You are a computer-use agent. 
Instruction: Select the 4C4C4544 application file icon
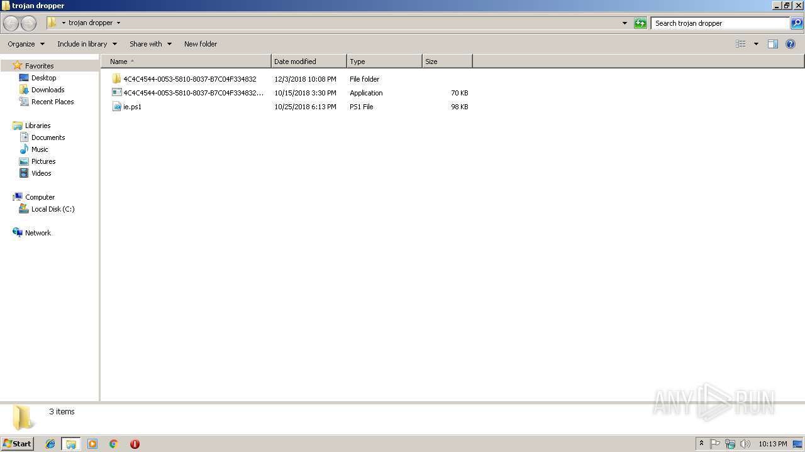pos(116,93)
